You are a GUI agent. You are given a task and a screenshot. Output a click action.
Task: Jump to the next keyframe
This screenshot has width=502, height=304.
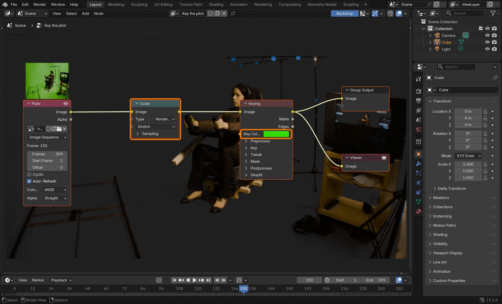click(201, 280)
